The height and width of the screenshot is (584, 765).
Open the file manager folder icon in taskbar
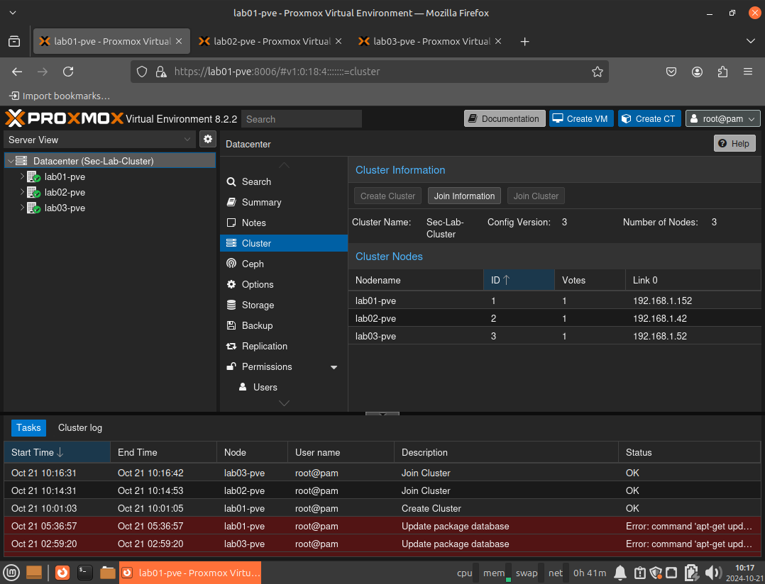(107, 573)
